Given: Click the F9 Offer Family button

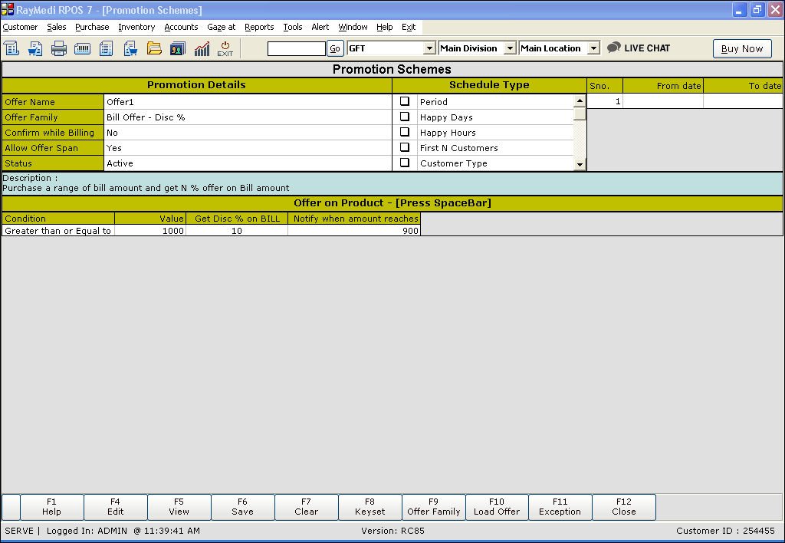Looking at the screenshot, I should (434, 507).
